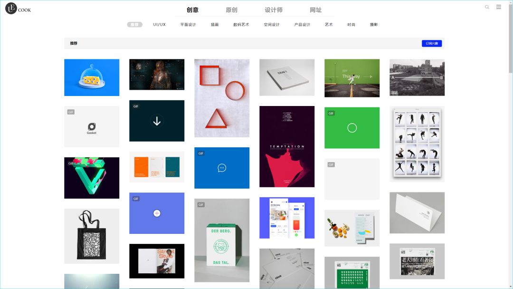This screenshot has width=513, height=289.
Task: Open the chat bubble GIF on blue
Action: pyautogui.click(x=222, y=168)
